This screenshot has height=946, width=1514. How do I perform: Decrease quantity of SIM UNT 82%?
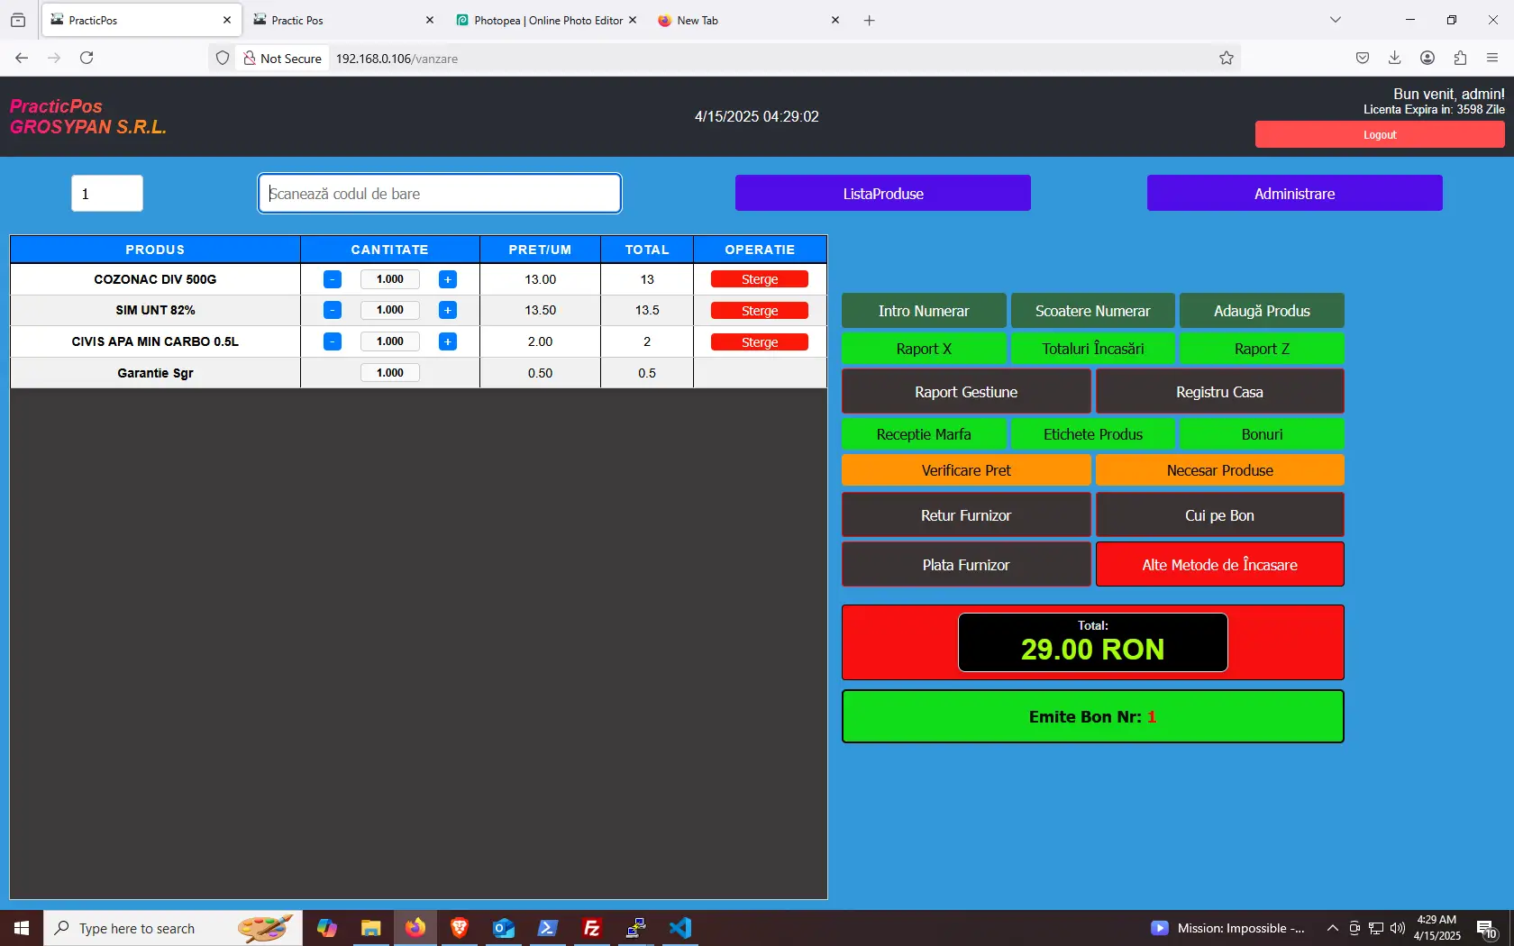[x=333, y=310]
